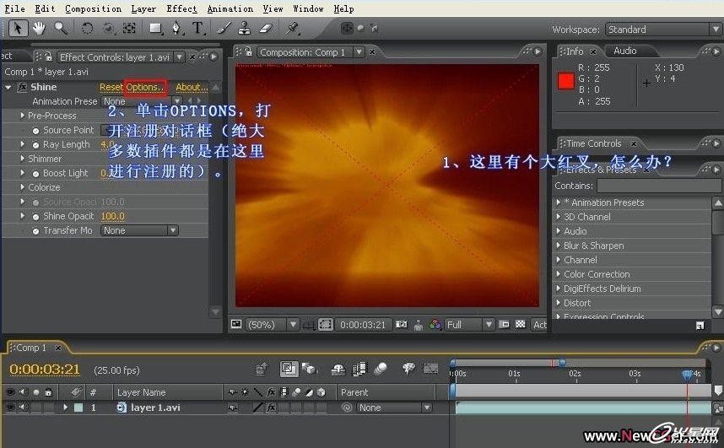
Task: Click the motion blur timeline icon
Action: pos(380,369)
